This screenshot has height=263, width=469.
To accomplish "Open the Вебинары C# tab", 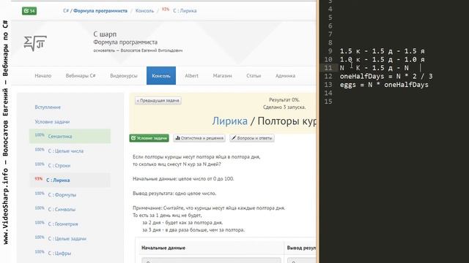I will [81, 76].
